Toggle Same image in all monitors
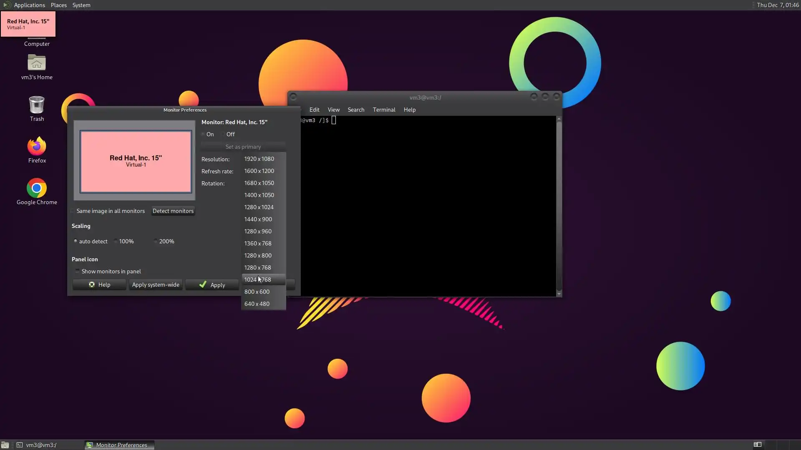 (x=73, y=211)
